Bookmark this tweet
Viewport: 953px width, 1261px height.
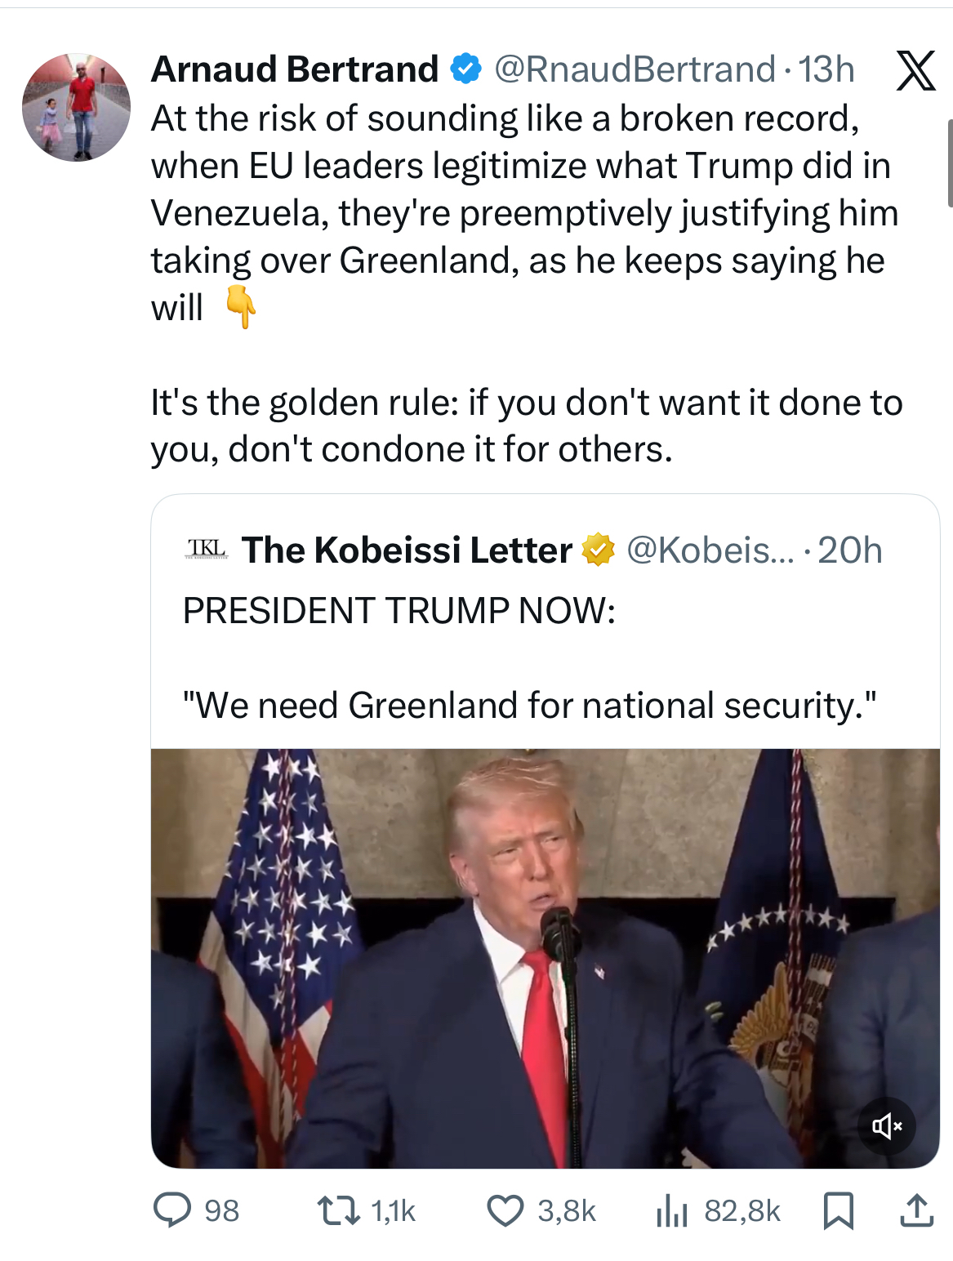click(x=838, y=1210)
